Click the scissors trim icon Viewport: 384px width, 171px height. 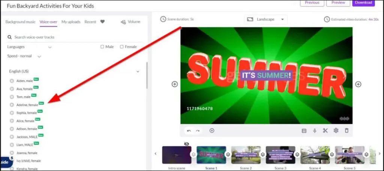tap(325, 130)
